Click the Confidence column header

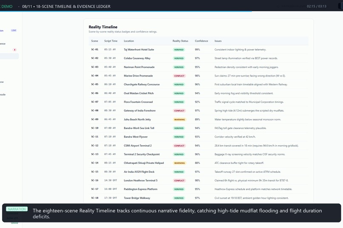click(x=201, y=41)
